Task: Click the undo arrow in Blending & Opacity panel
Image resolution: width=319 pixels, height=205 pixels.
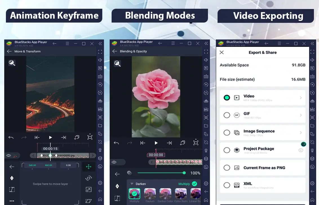Action: click(x=116, y=143)
